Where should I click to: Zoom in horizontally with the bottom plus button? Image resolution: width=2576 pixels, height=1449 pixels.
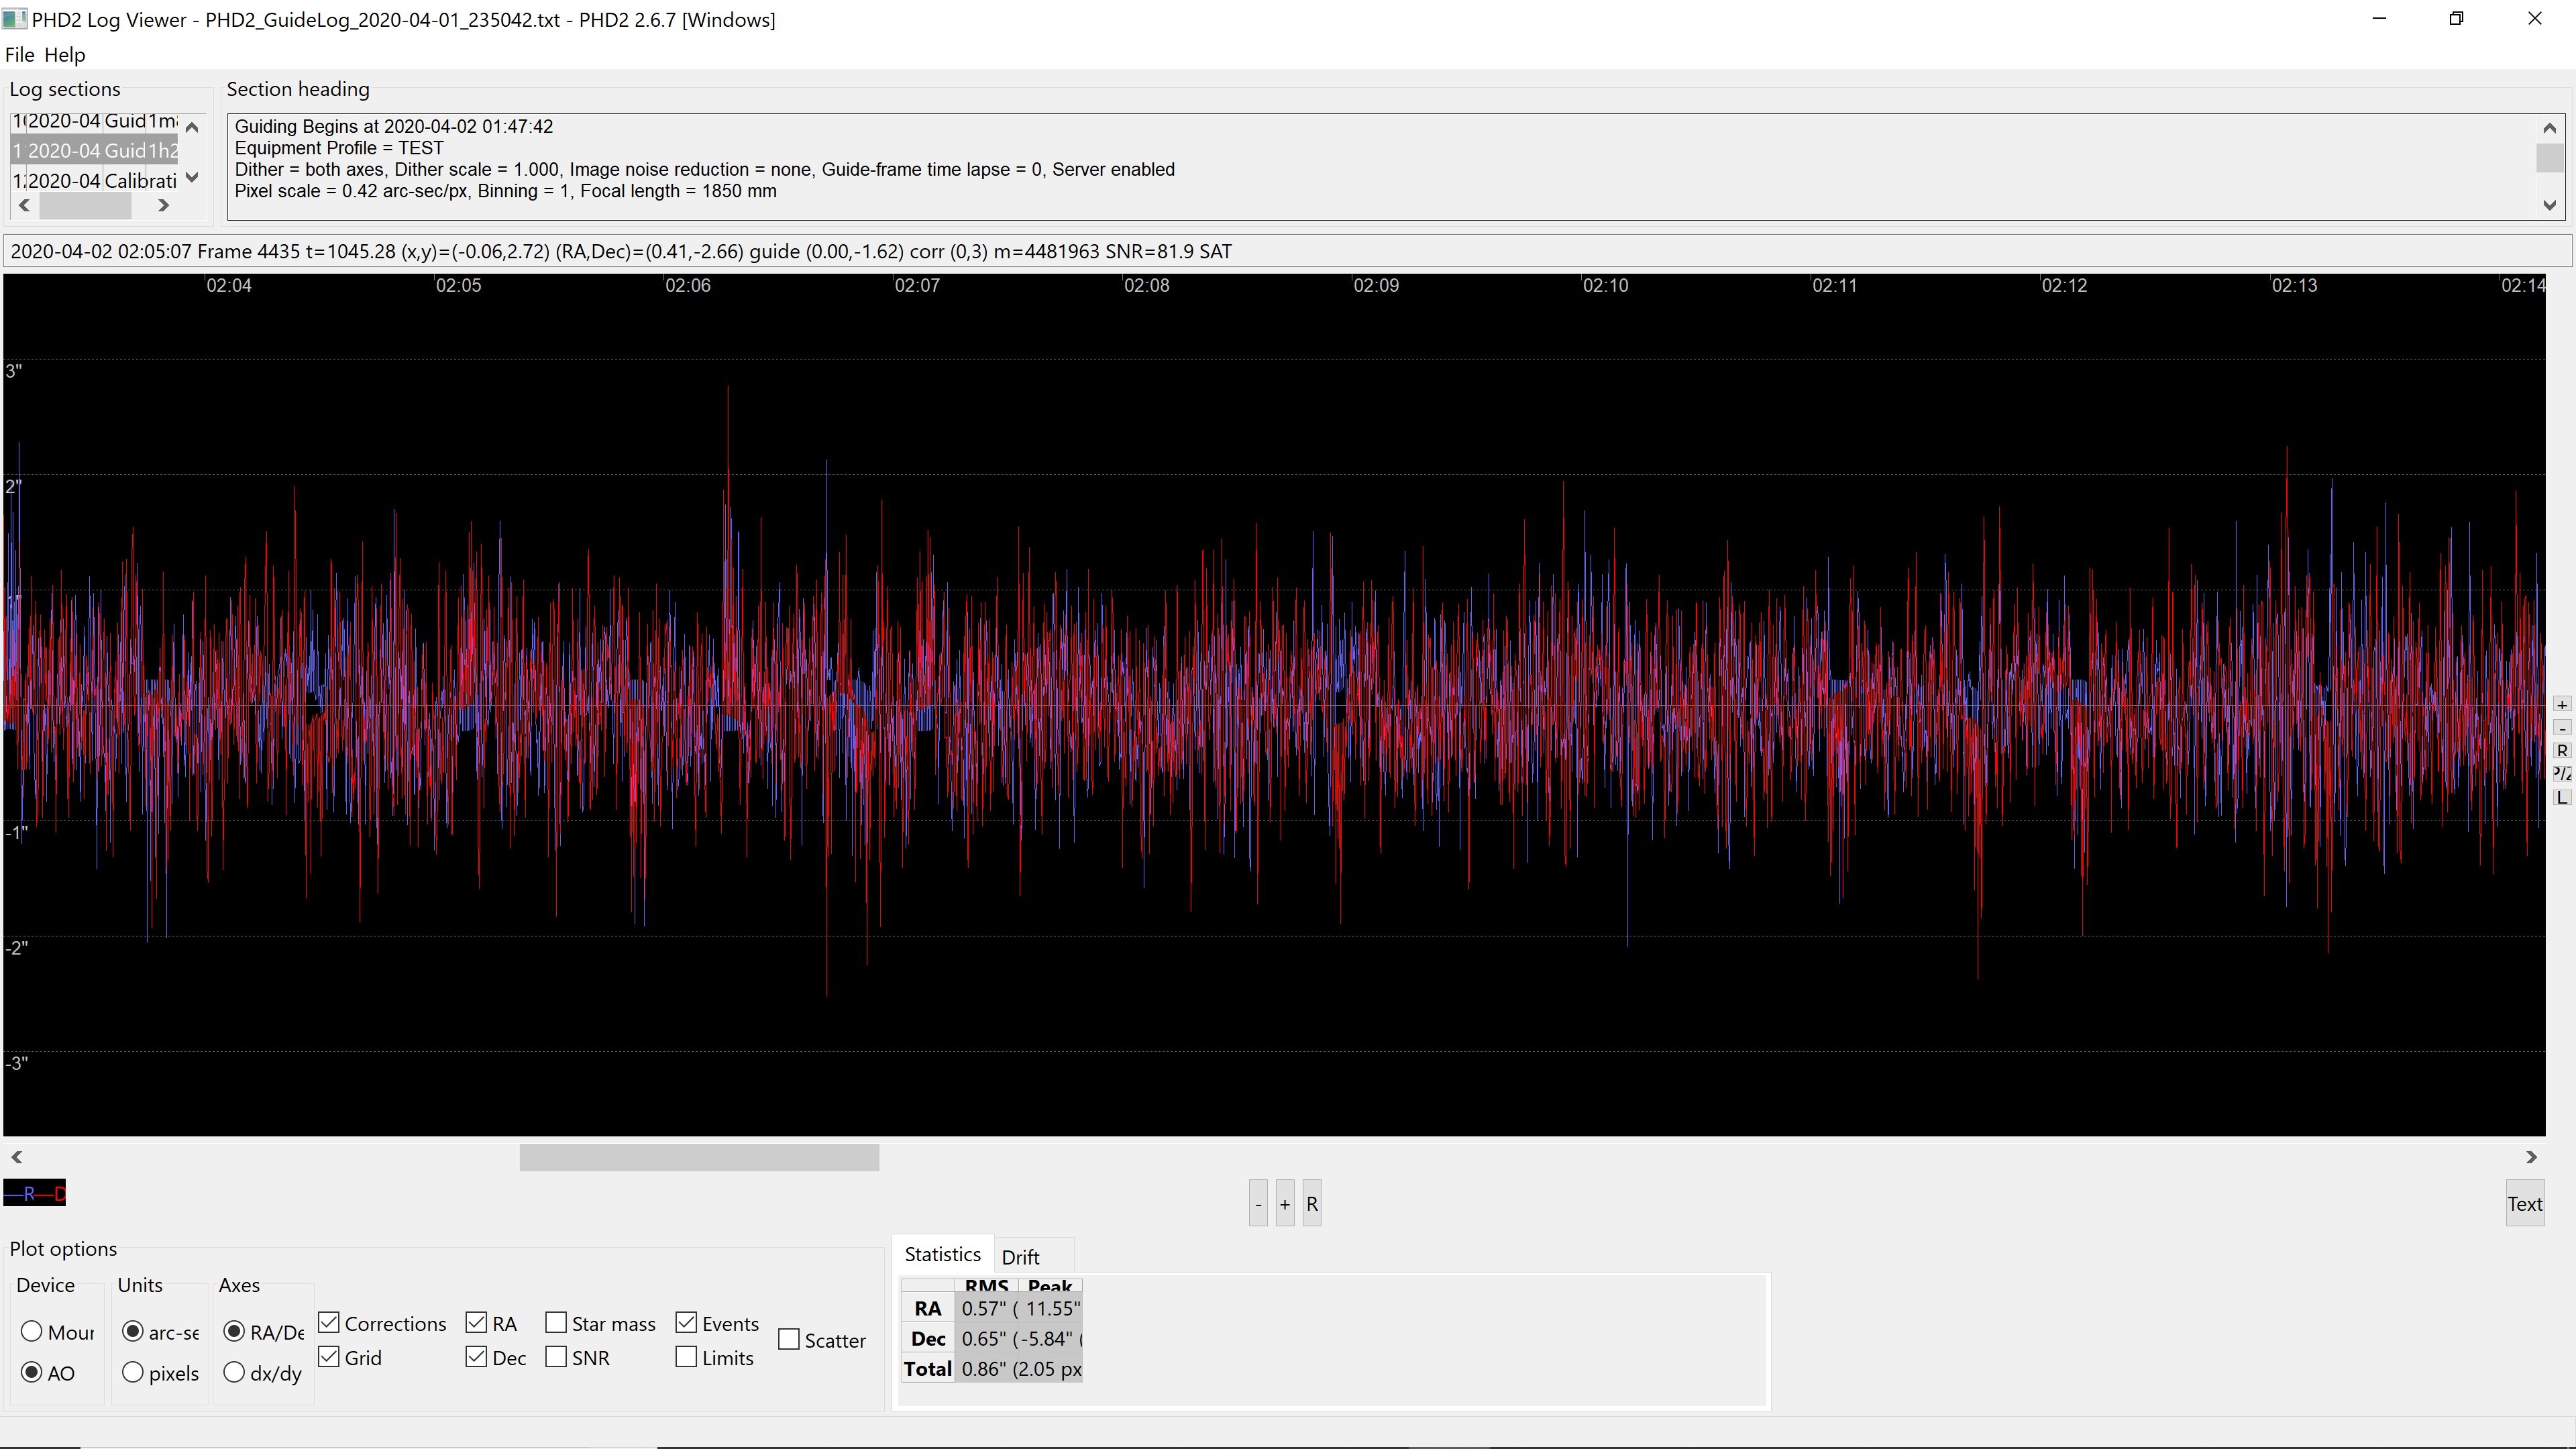tap(1285, 1204)
